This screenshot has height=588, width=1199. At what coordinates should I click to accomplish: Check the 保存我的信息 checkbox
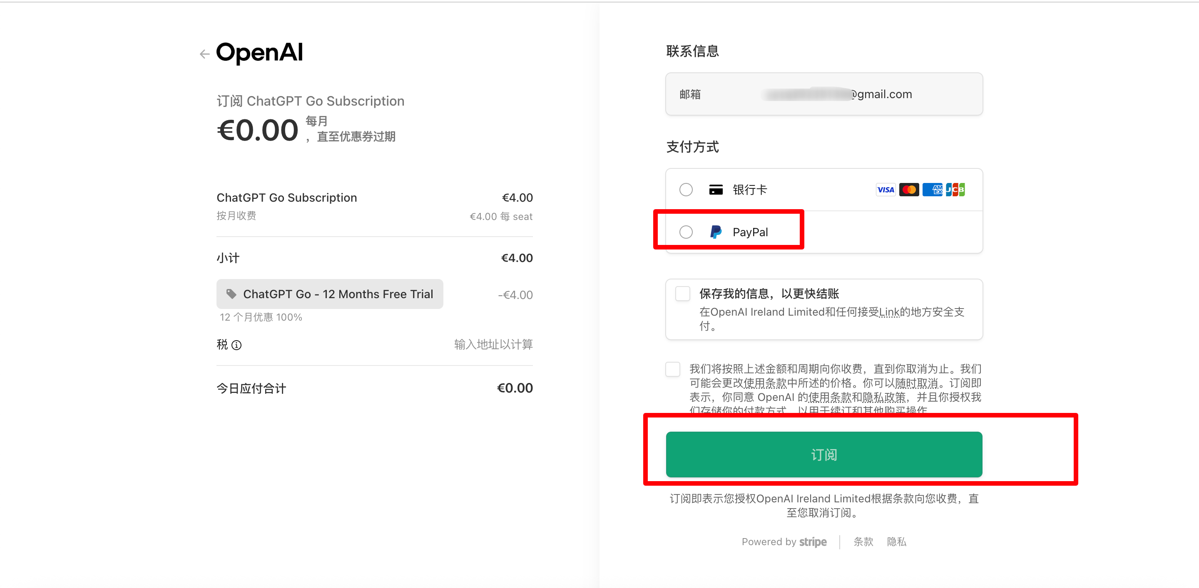(x=683, y=294)
